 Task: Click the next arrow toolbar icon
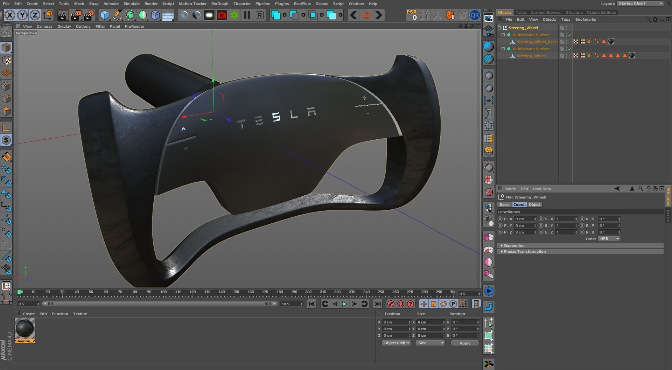pos(379,15)
